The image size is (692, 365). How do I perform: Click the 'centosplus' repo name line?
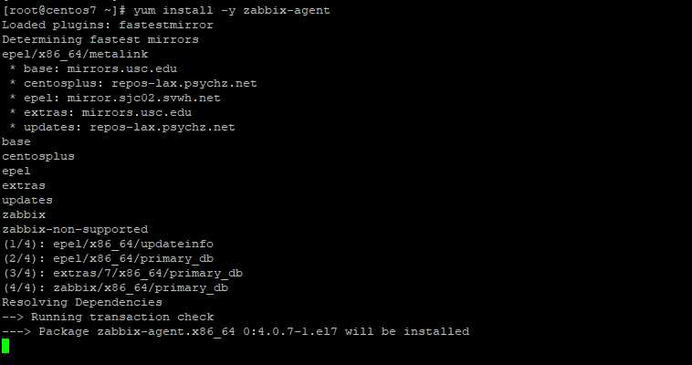[x=38, y=157]
